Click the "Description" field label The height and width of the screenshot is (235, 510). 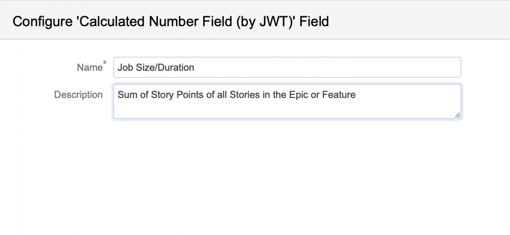(x=78, y=95)
